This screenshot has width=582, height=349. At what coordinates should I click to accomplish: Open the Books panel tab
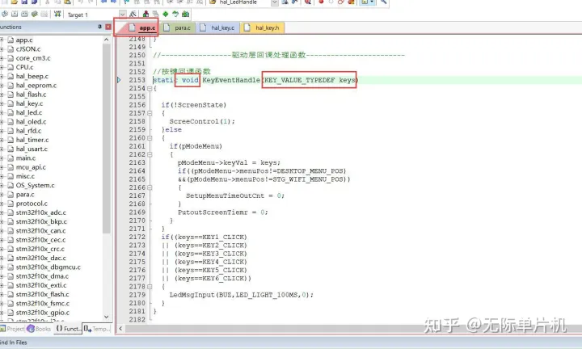pos(40,329)
